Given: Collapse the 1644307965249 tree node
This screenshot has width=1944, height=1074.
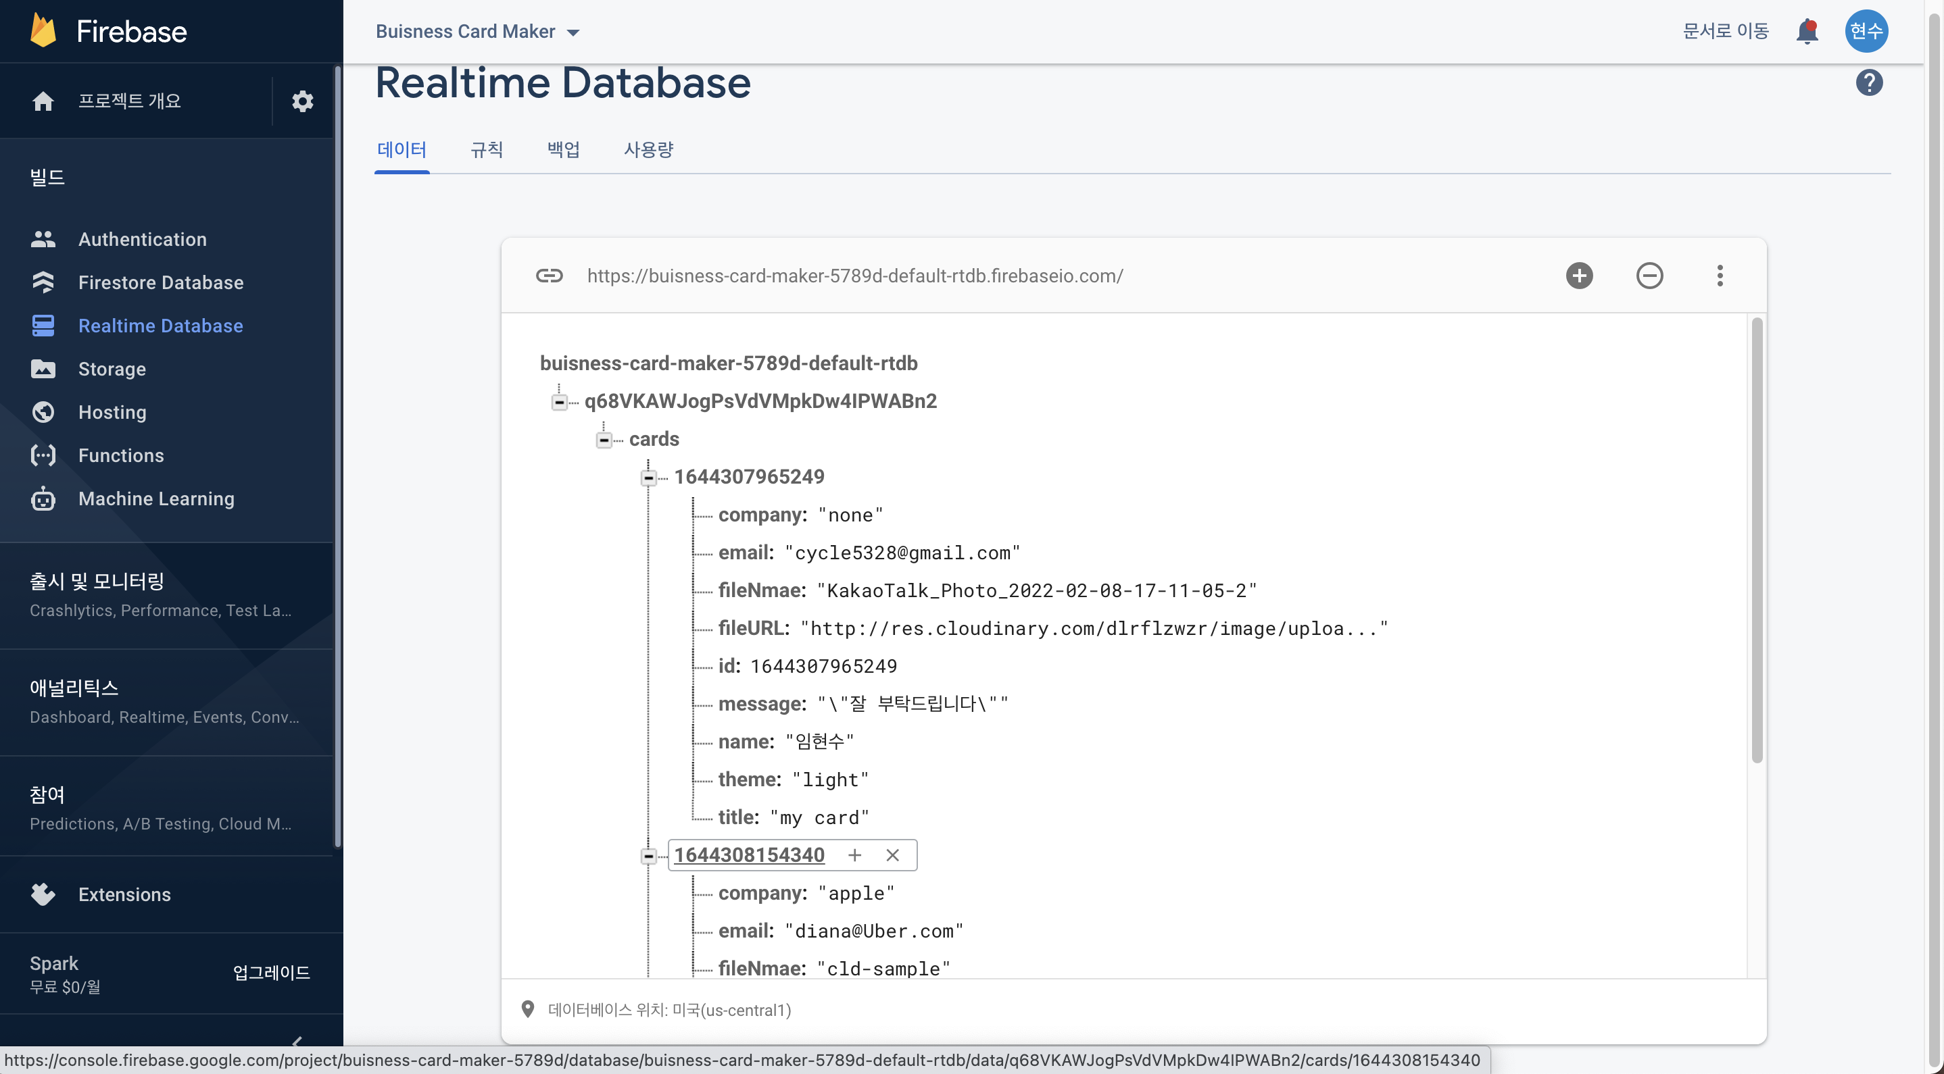Looking at the screenshot, I should (648, 478).
